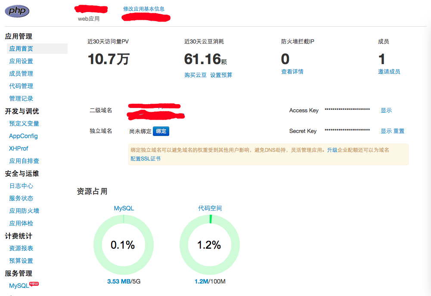The height and width of the screenshot is (296, 431).
Task: Click the PHP logo icon
Action: click(17, 11)
